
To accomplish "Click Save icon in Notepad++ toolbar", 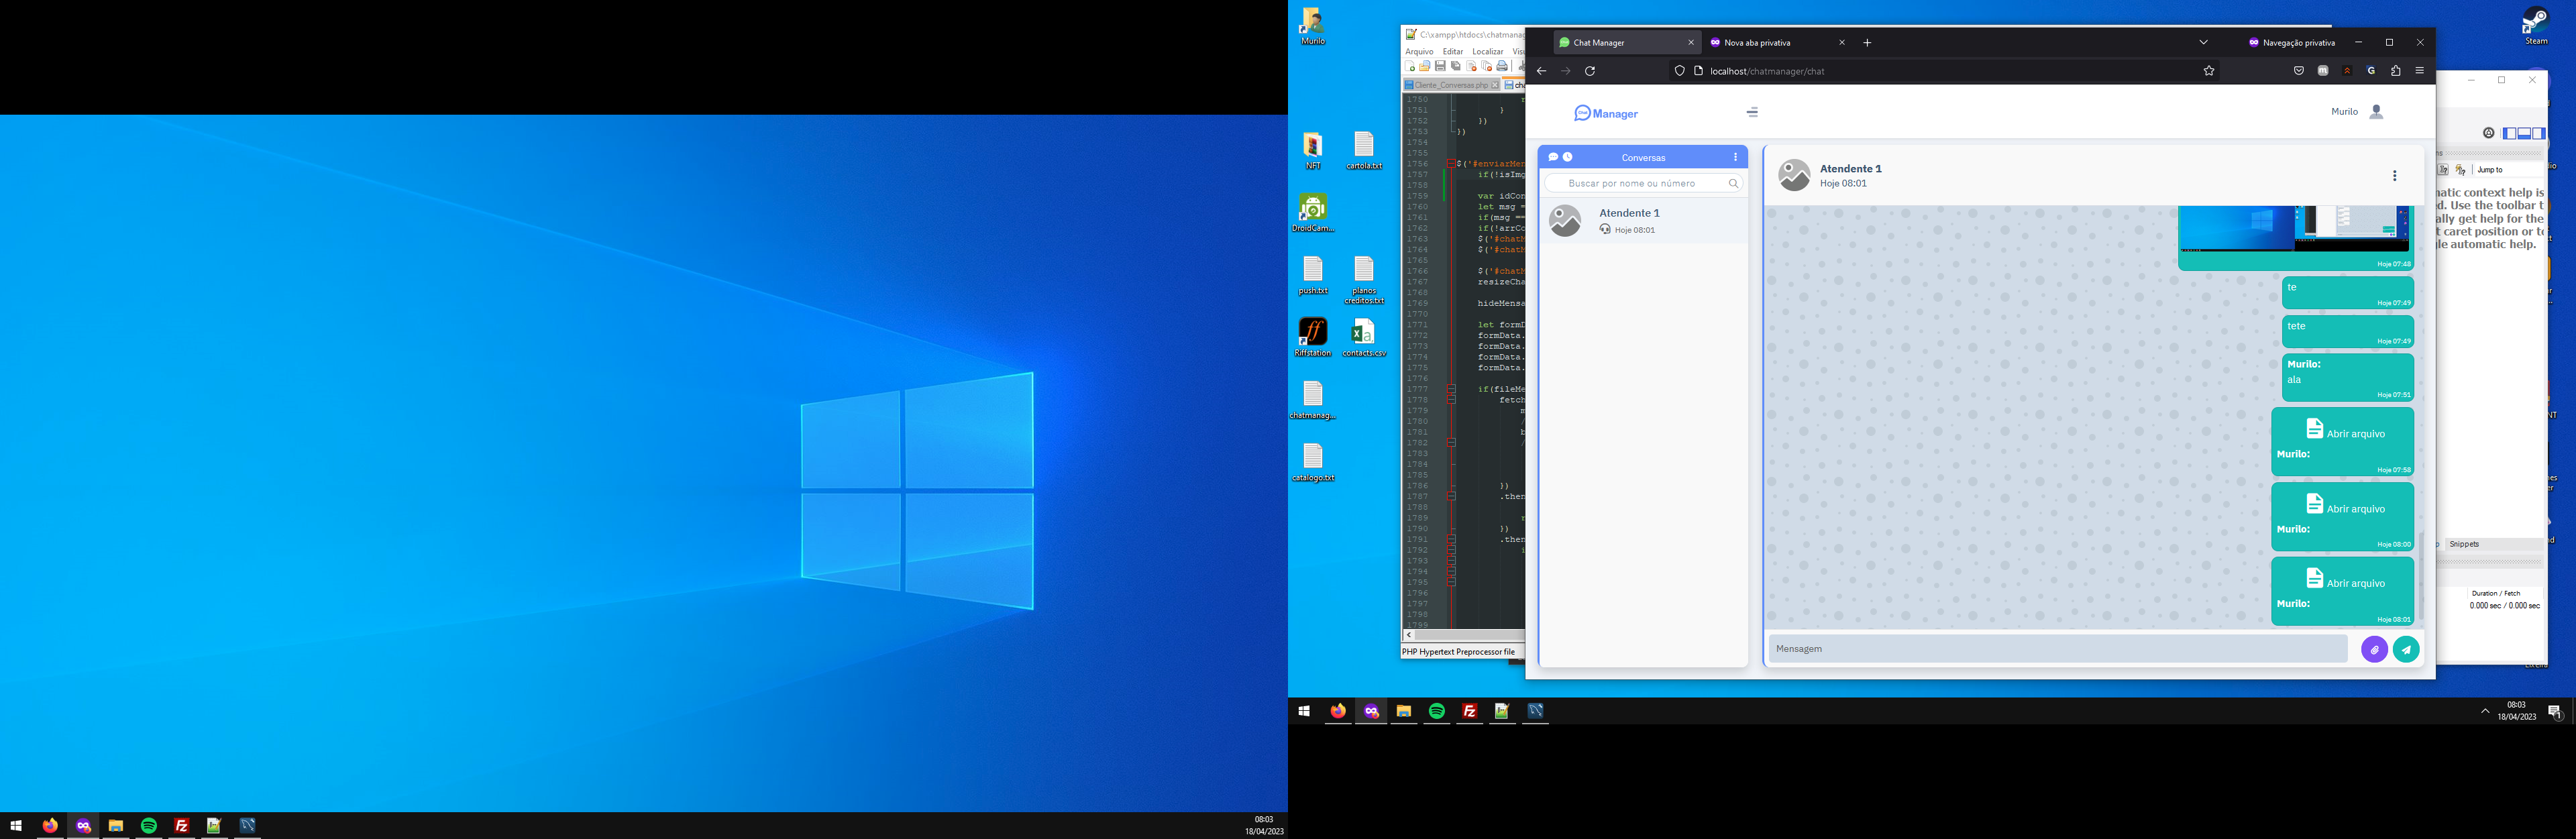I will click(x=1440, y=67).
